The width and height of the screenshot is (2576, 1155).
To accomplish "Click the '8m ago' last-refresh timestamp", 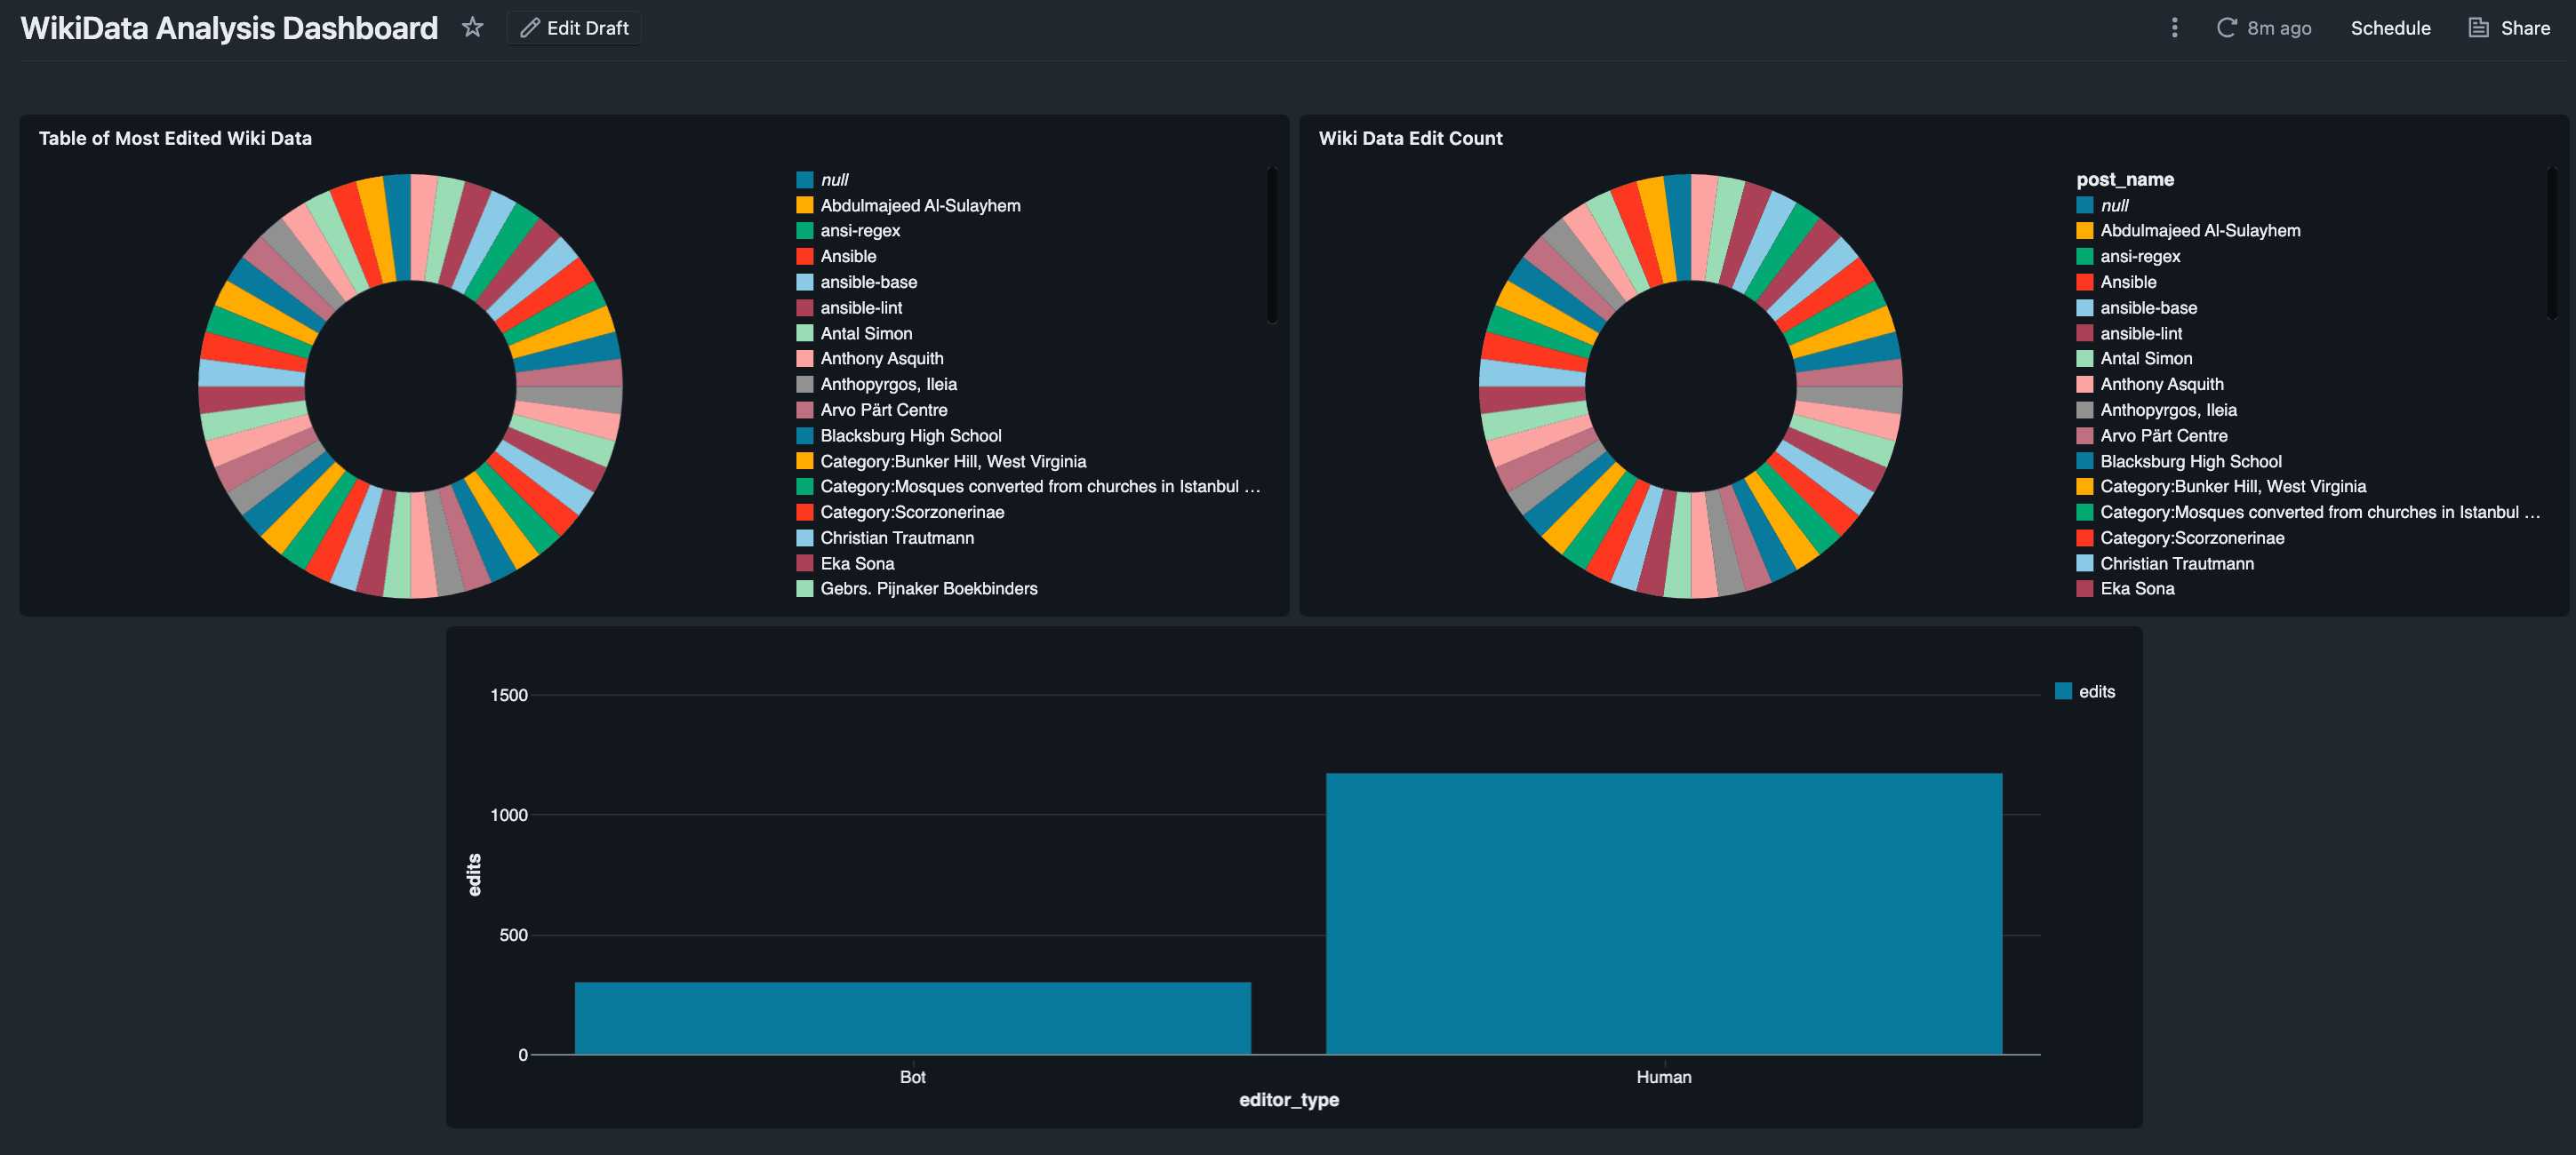I will [x=2278, y=28].
